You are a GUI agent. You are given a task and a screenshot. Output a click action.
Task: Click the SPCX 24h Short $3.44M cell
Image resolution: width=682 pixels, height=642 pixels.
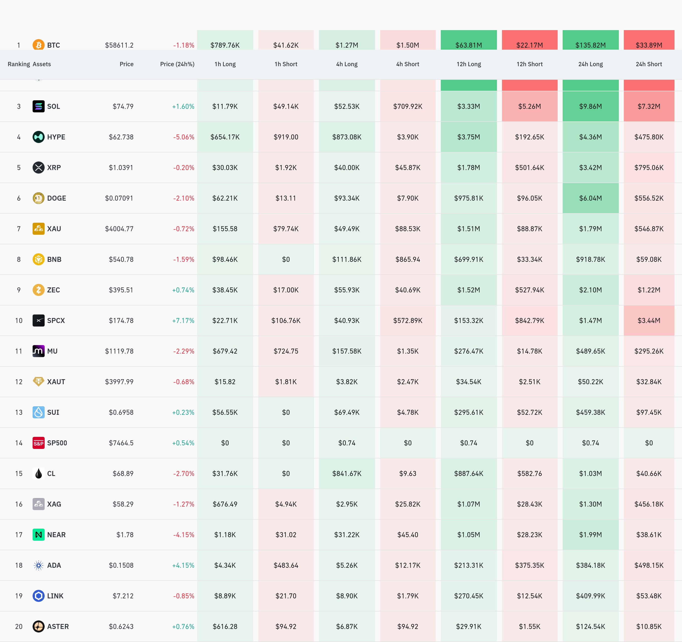click(x=649, y=320)
